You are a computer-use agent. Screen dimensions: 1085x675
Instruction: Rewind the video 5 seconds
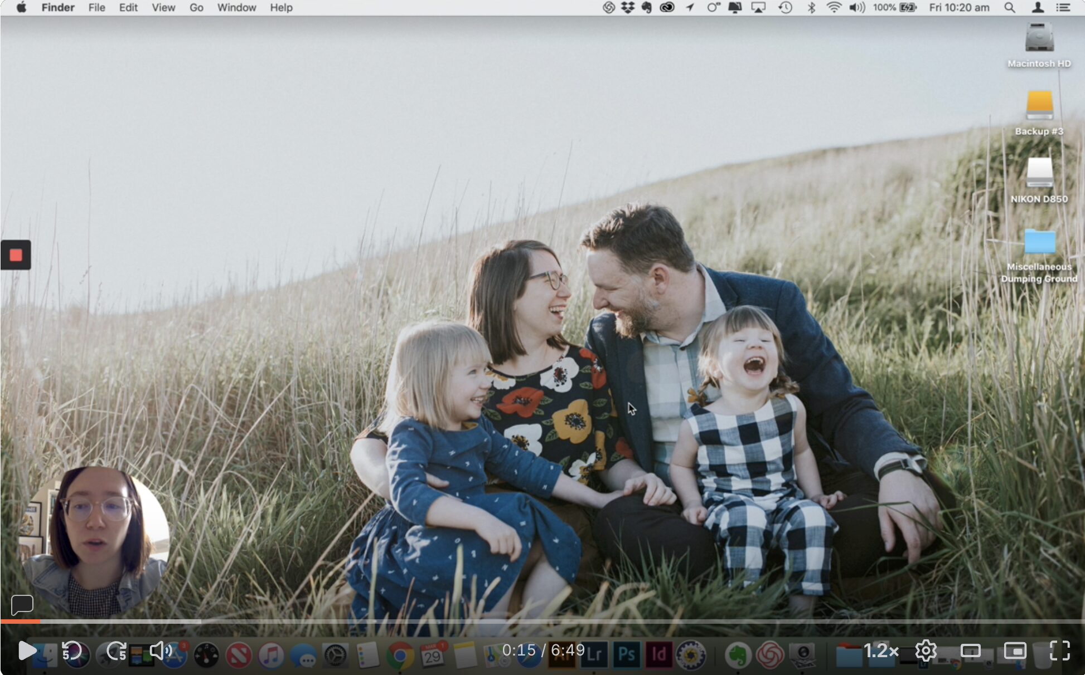coord(71,650)
